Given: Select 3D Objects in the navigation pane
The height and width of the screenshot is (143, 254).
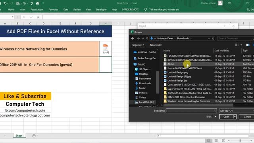Looking at the screenshot, I should point(143,69).
